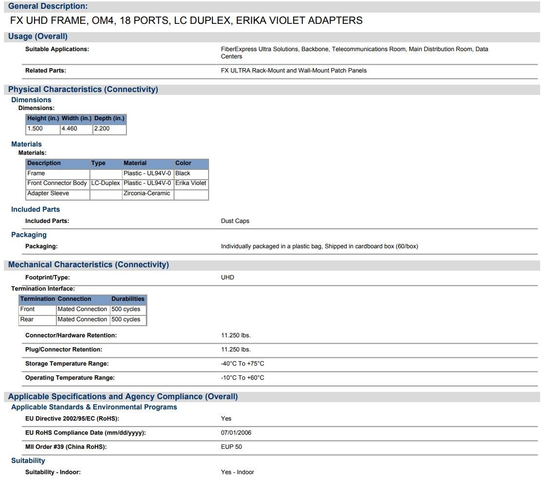545x498 pixels.
Task: Click the Operating Temperature Range label
Action: 70,378
